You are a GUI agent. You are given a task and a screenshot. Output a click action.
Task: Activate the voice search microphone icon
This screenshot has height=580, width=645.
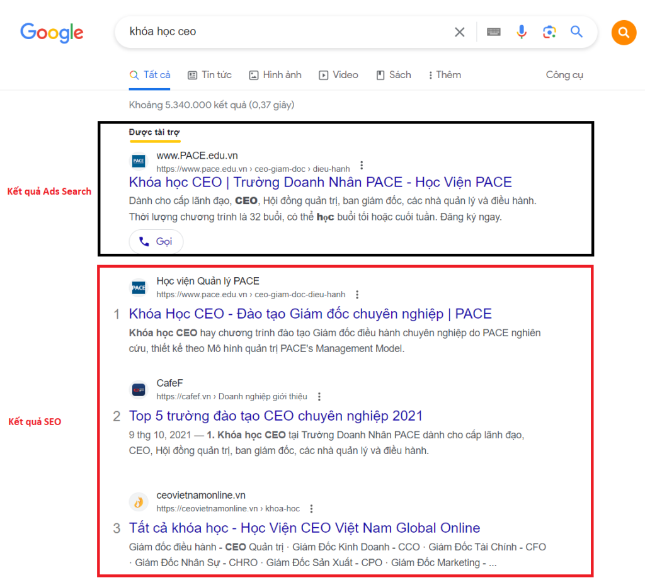pyautogui.click(x=522, y=32)
